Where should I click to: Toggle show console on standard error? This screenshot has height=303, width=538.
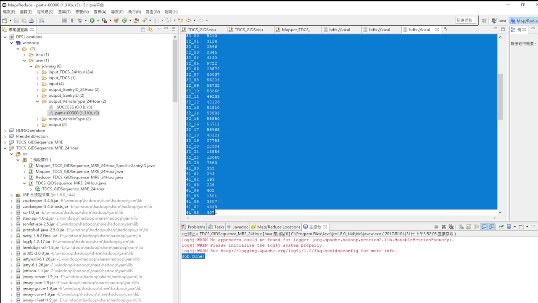click(x=491, y=227)
